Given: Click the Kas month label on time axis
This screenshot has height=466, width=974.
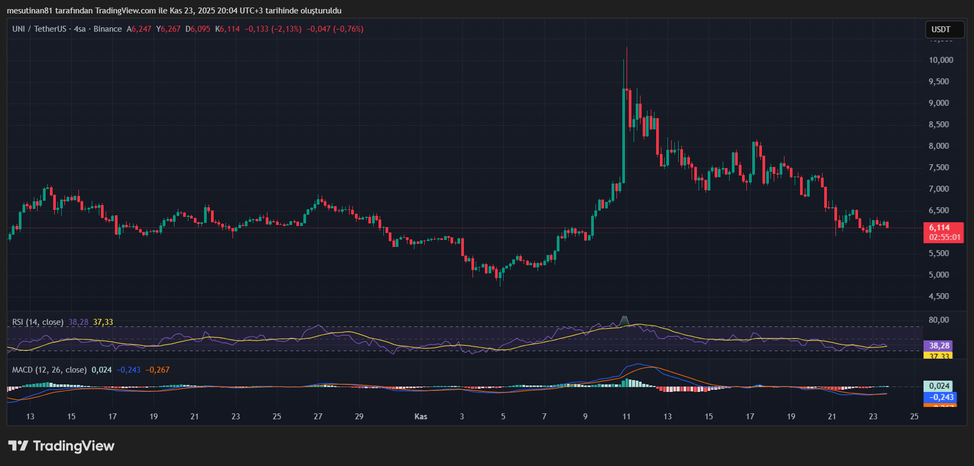Looking at the screenshot, I should 421,417.
